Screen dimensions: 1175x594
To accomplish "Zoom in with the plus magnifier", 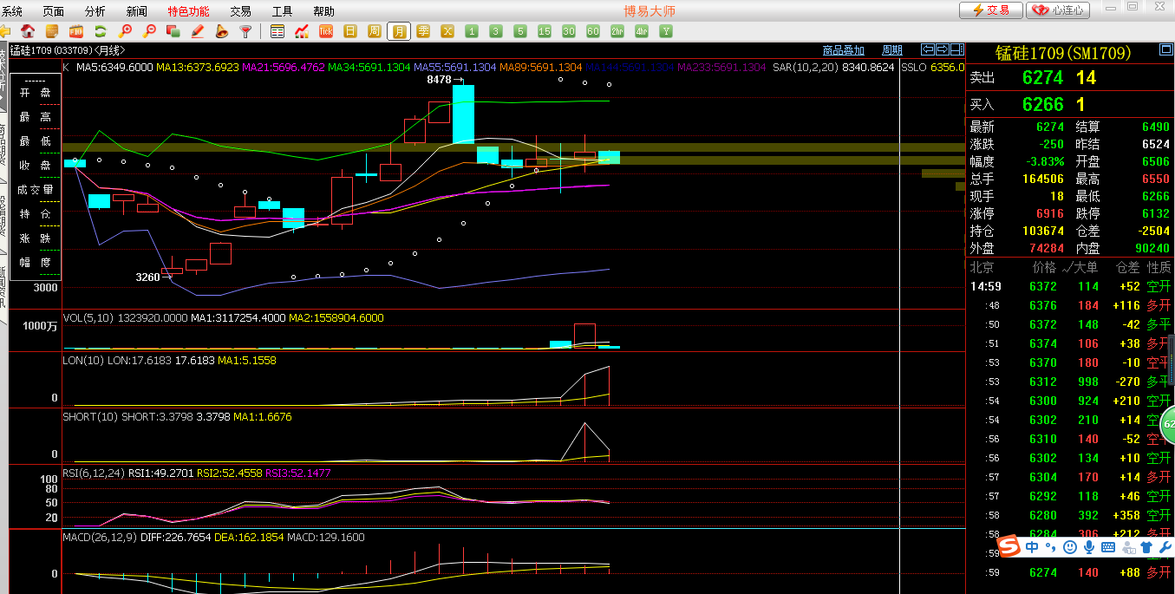I will [x=125, y=31].
